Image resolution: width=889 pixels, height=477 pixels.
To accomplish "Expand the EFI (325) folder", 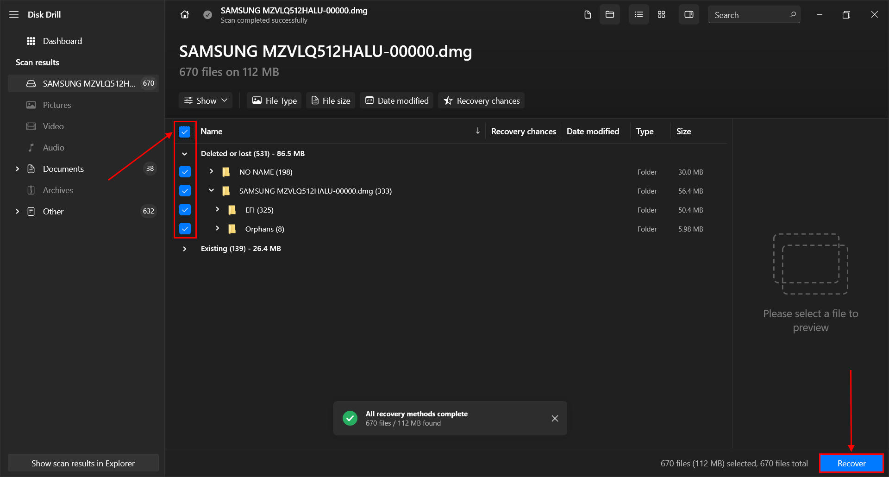I will click(x=217, y=209).
